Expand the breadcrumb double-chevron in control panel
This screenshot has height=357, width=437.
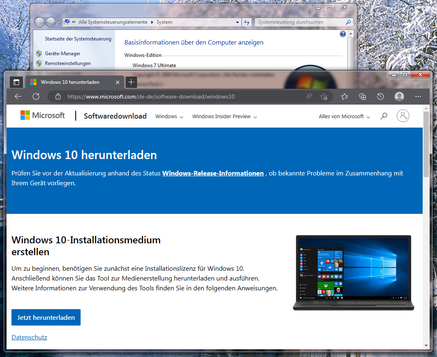74,22
